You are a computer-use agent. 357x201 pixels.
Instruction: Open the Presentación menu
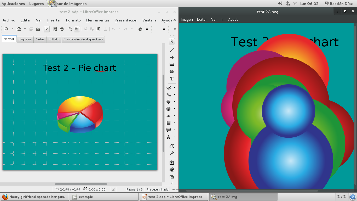126,20
